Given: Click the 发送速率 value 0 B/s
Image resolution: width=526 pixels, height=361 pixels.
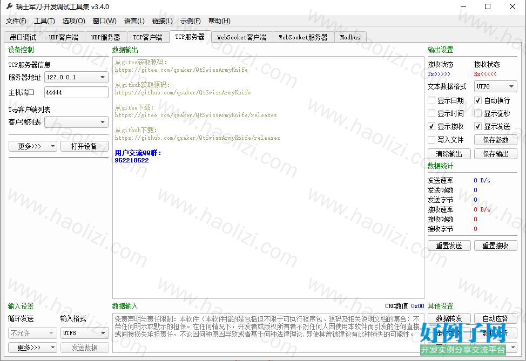Looking at the screenshot, I should click(482, 180).
